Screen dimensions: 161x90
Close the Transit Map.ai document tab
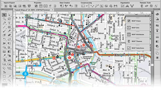(53, 10)
